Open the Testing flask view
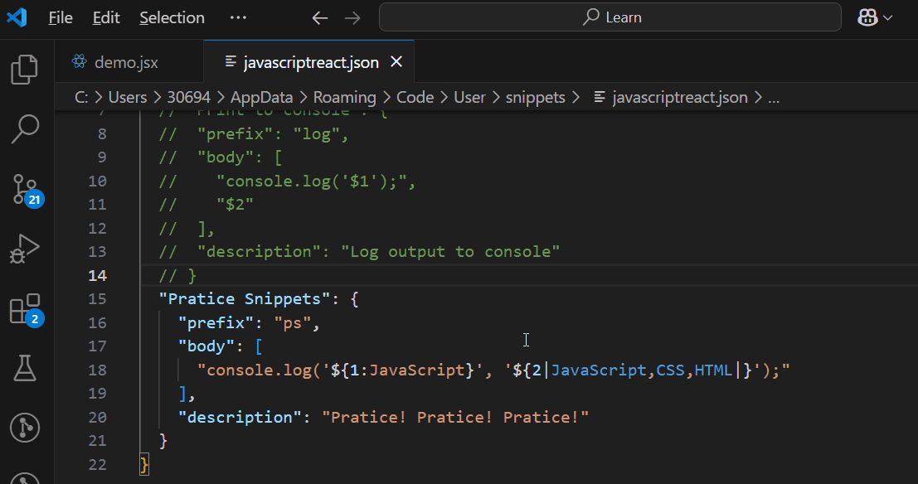 24,368
